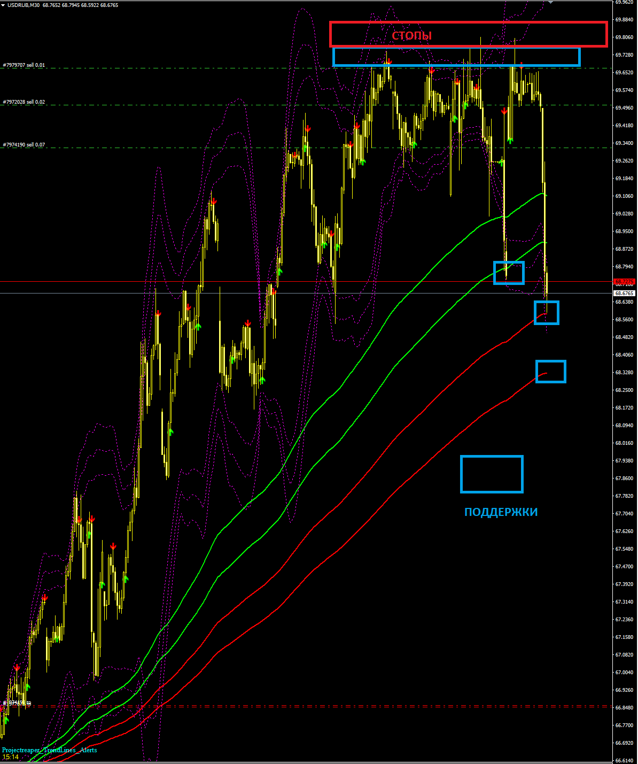Click the red 68.7275 price tag
The height and width of the screenshot is (764, 638).
[625, 281]
